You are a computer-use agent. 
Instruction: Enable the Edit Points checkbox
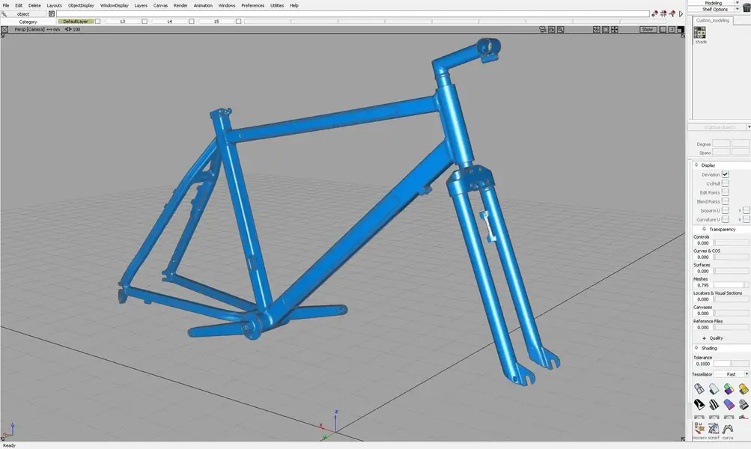(725, 192)
